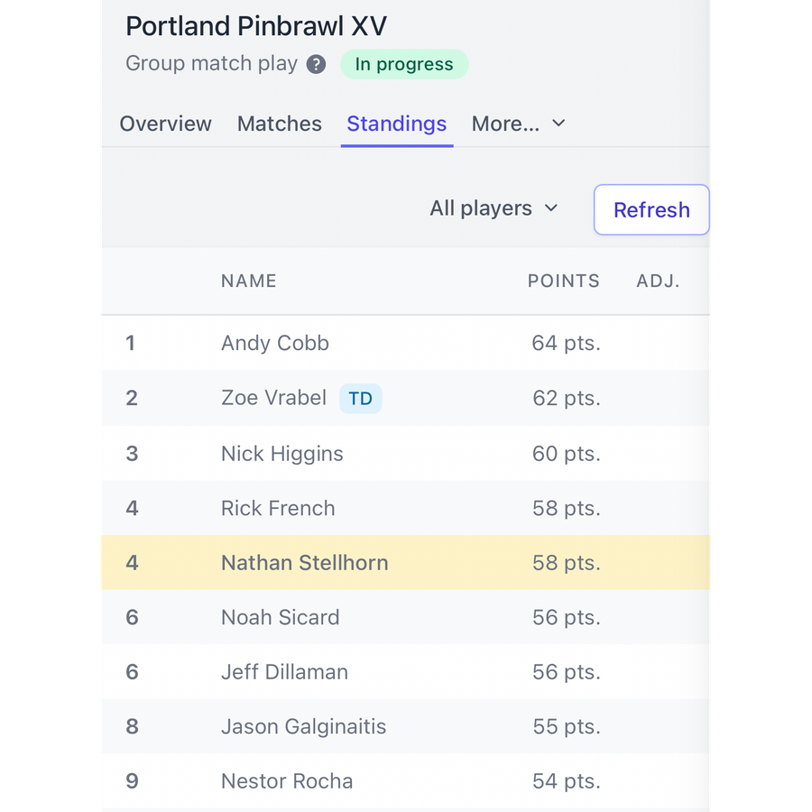Screen dimensions: 812x812
Task: Select Nick Higgins in the standings
Action: (282, 454)
